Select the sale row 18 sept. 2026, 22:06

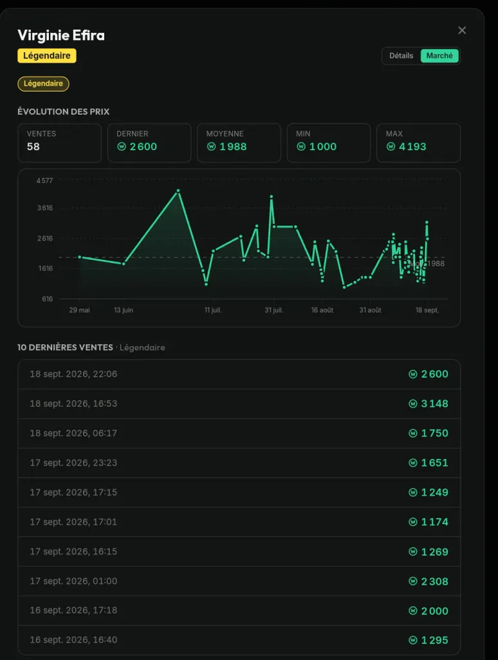coord(239,374)
